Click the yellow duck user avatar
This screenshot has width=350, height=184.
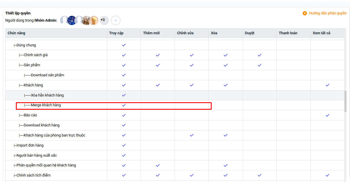(x=94, y=20)
